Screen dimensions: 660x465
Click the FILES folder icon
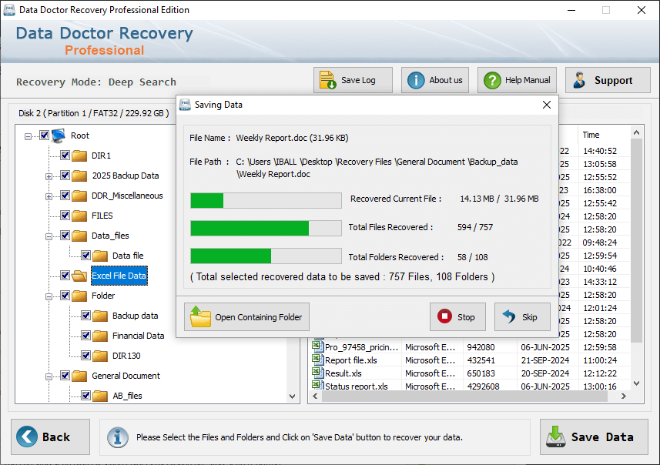point(79,216)
